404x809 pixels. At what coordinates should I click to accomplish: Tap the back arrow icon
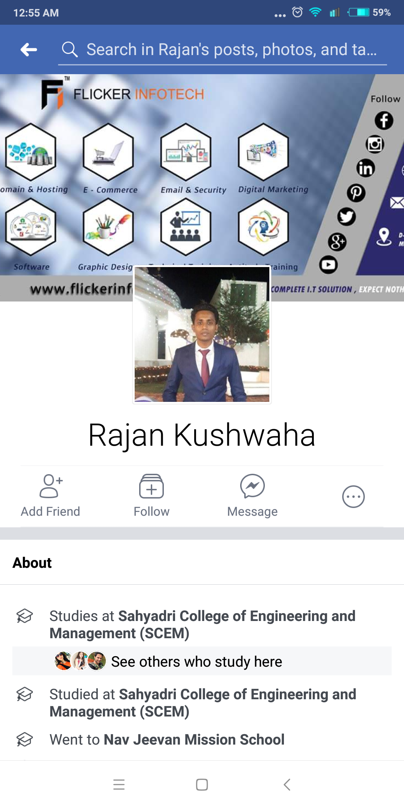point(29,49)
